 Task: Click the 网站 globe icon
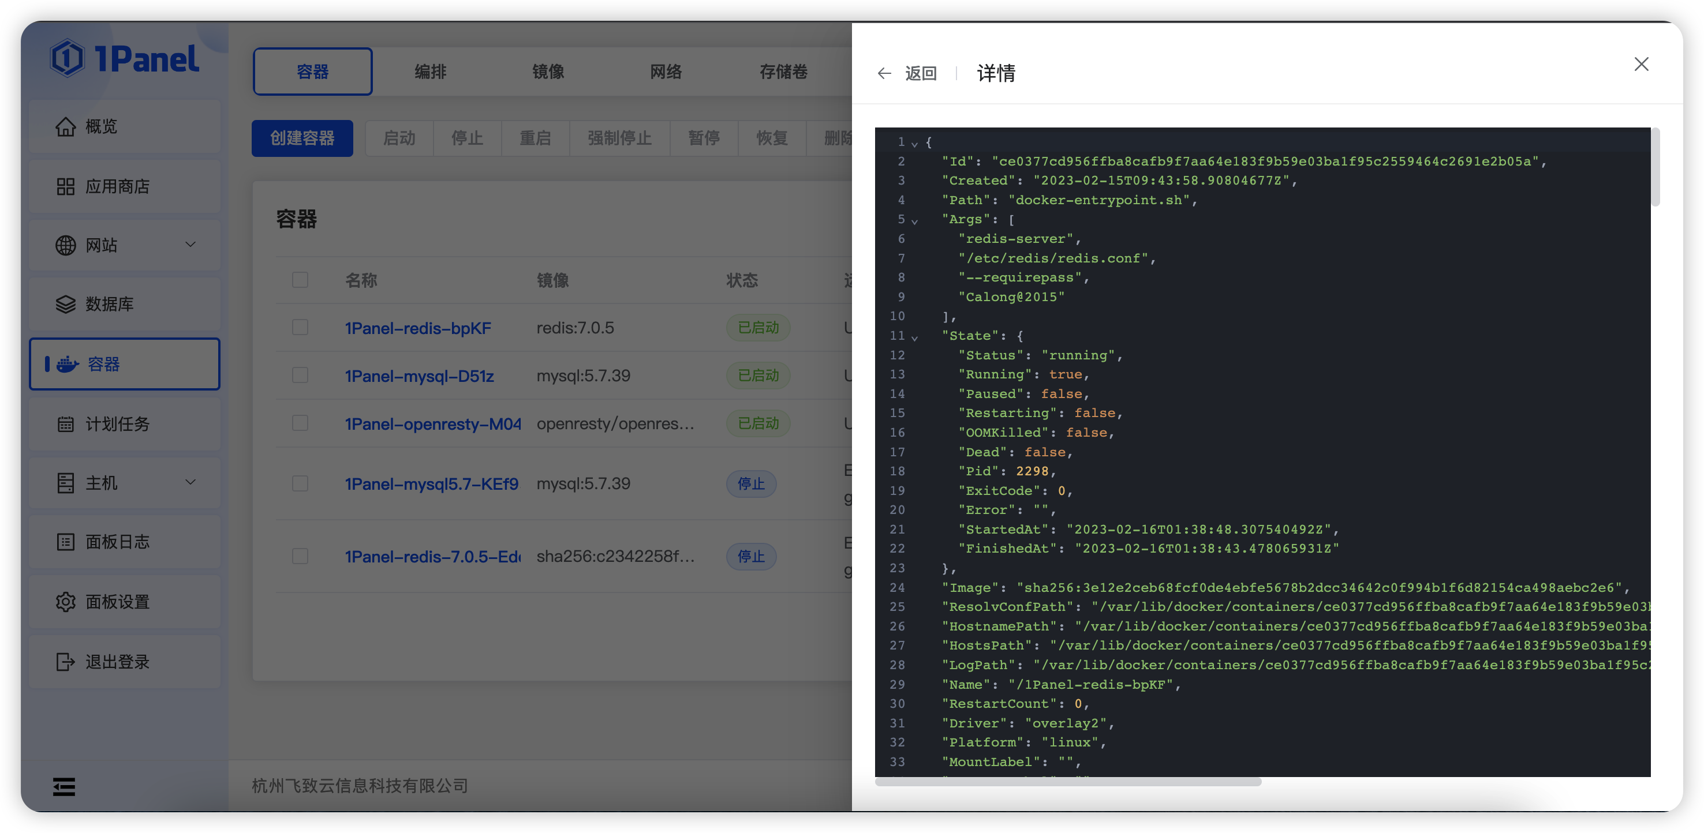point(65,245)
